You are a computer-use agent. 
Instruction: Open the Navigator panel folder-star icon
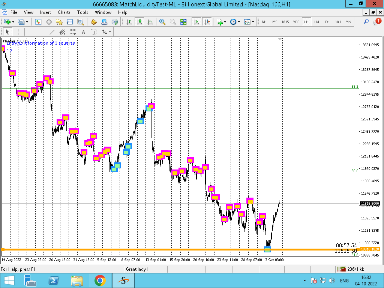pyautogui.click(x=59, y=22)
